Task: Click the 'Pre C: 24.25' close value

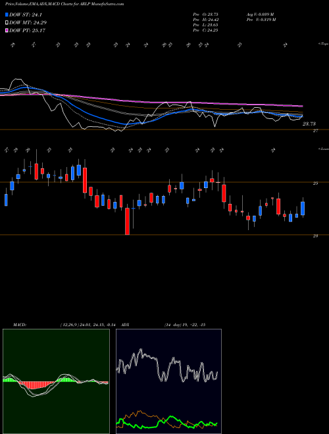Action: pyautogui.click(x=205, y=30)
